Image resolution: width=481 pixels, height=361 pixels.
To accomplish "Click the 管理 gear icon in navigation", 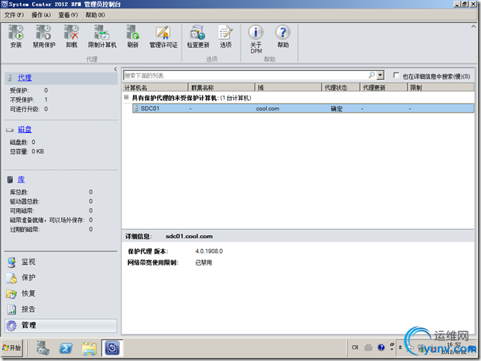I will [12, 325].
